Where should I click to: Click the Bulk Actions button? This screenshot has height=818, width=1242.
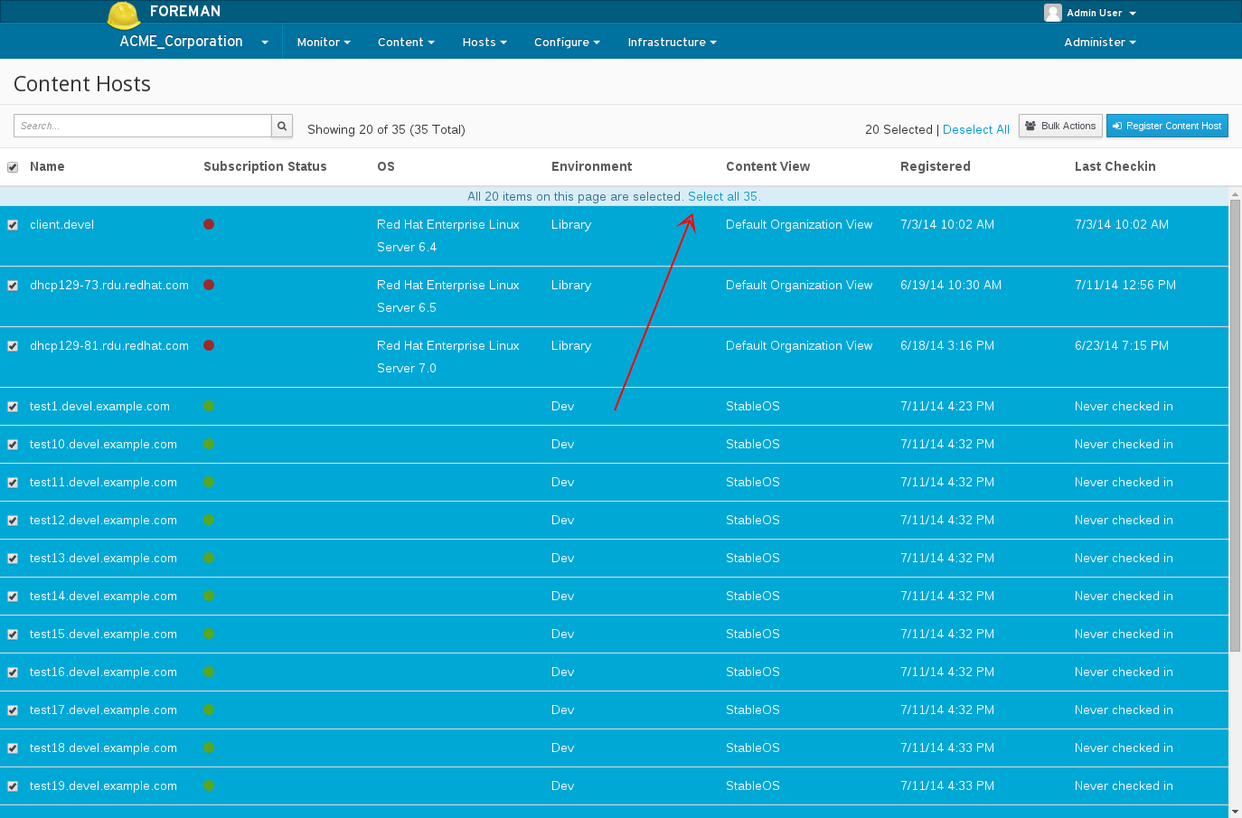pos(1060,126)
